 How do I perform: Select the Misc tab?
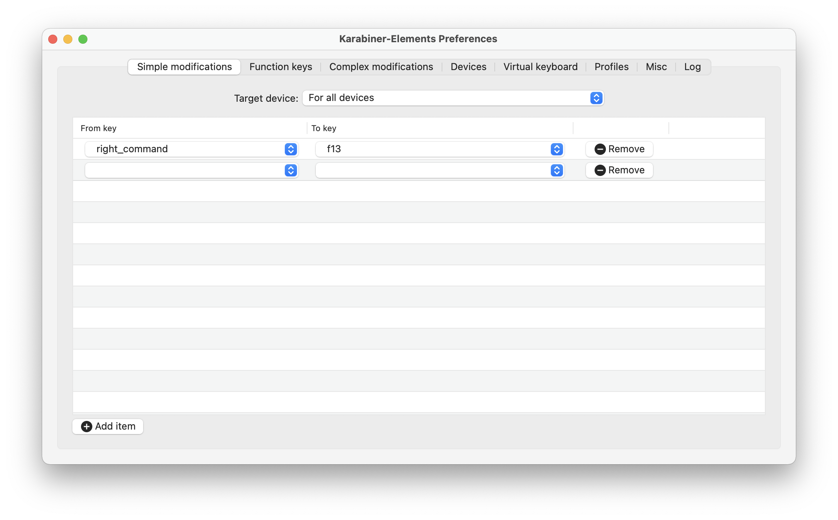pyautogui.click(x=656, y=67)
